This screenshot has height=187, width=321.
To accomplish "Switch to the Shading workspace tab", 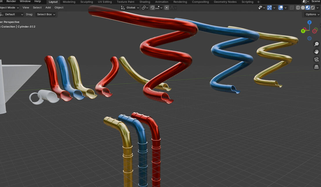I will point(145,2).
